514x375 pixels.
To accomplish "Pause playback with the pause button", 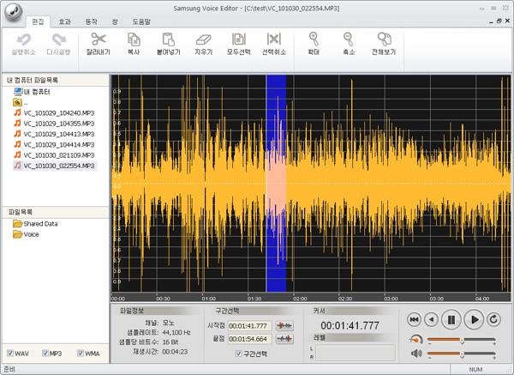I will [451, 319].
